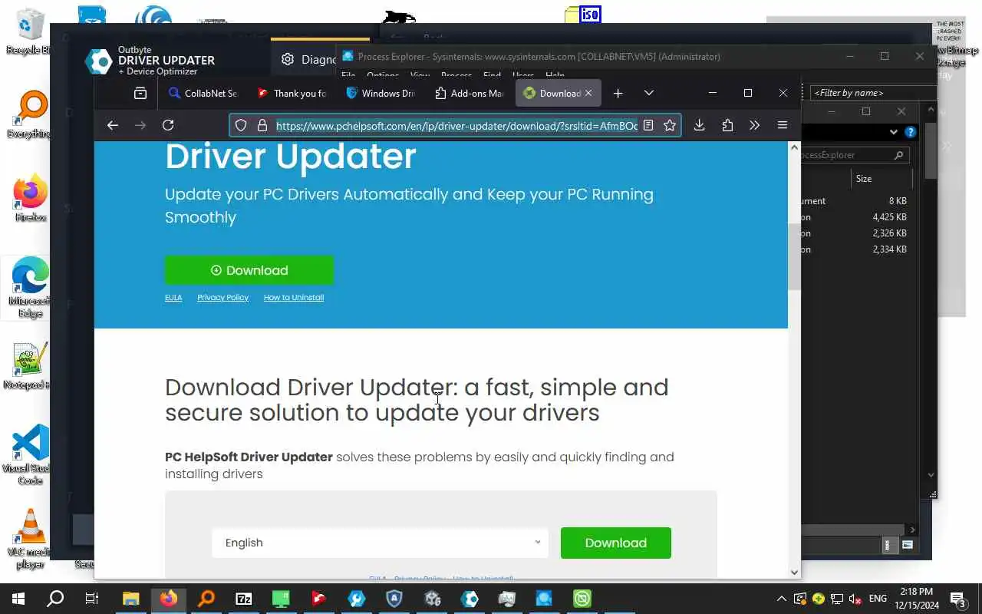Open Windows Start menu
The image size is (982, 614).
(x=18, y=599)
